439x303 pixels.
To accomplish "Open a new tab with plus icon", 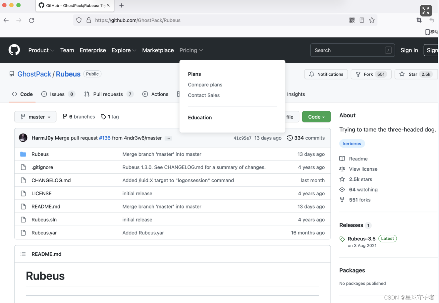I will pos(121,5).
